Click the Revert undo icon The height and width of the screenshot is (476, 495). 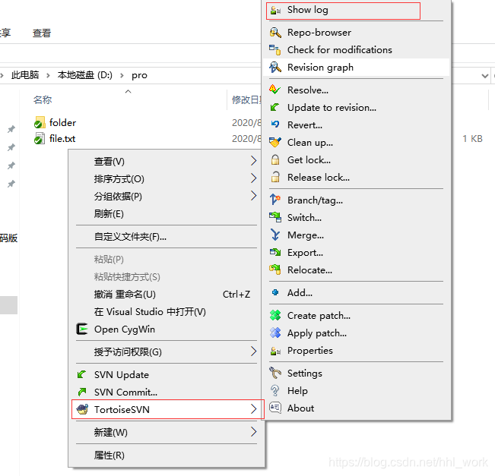pos(275,125)
